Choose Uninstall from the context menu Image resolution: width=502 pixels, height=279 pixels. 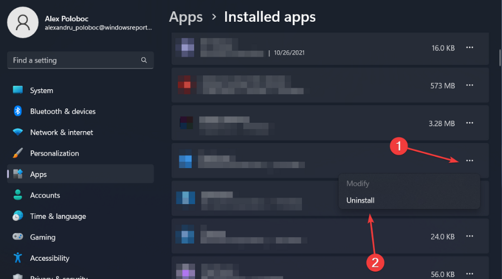(x=360, y=200)
